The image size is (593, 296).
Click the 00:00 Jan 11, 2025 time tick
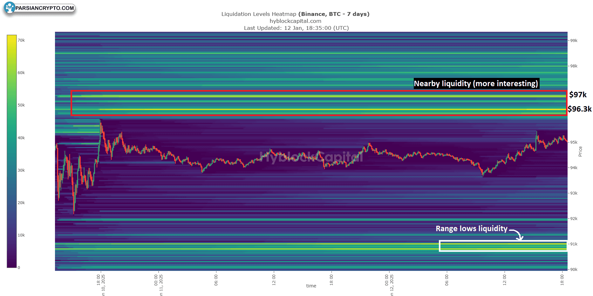(158, 285)
